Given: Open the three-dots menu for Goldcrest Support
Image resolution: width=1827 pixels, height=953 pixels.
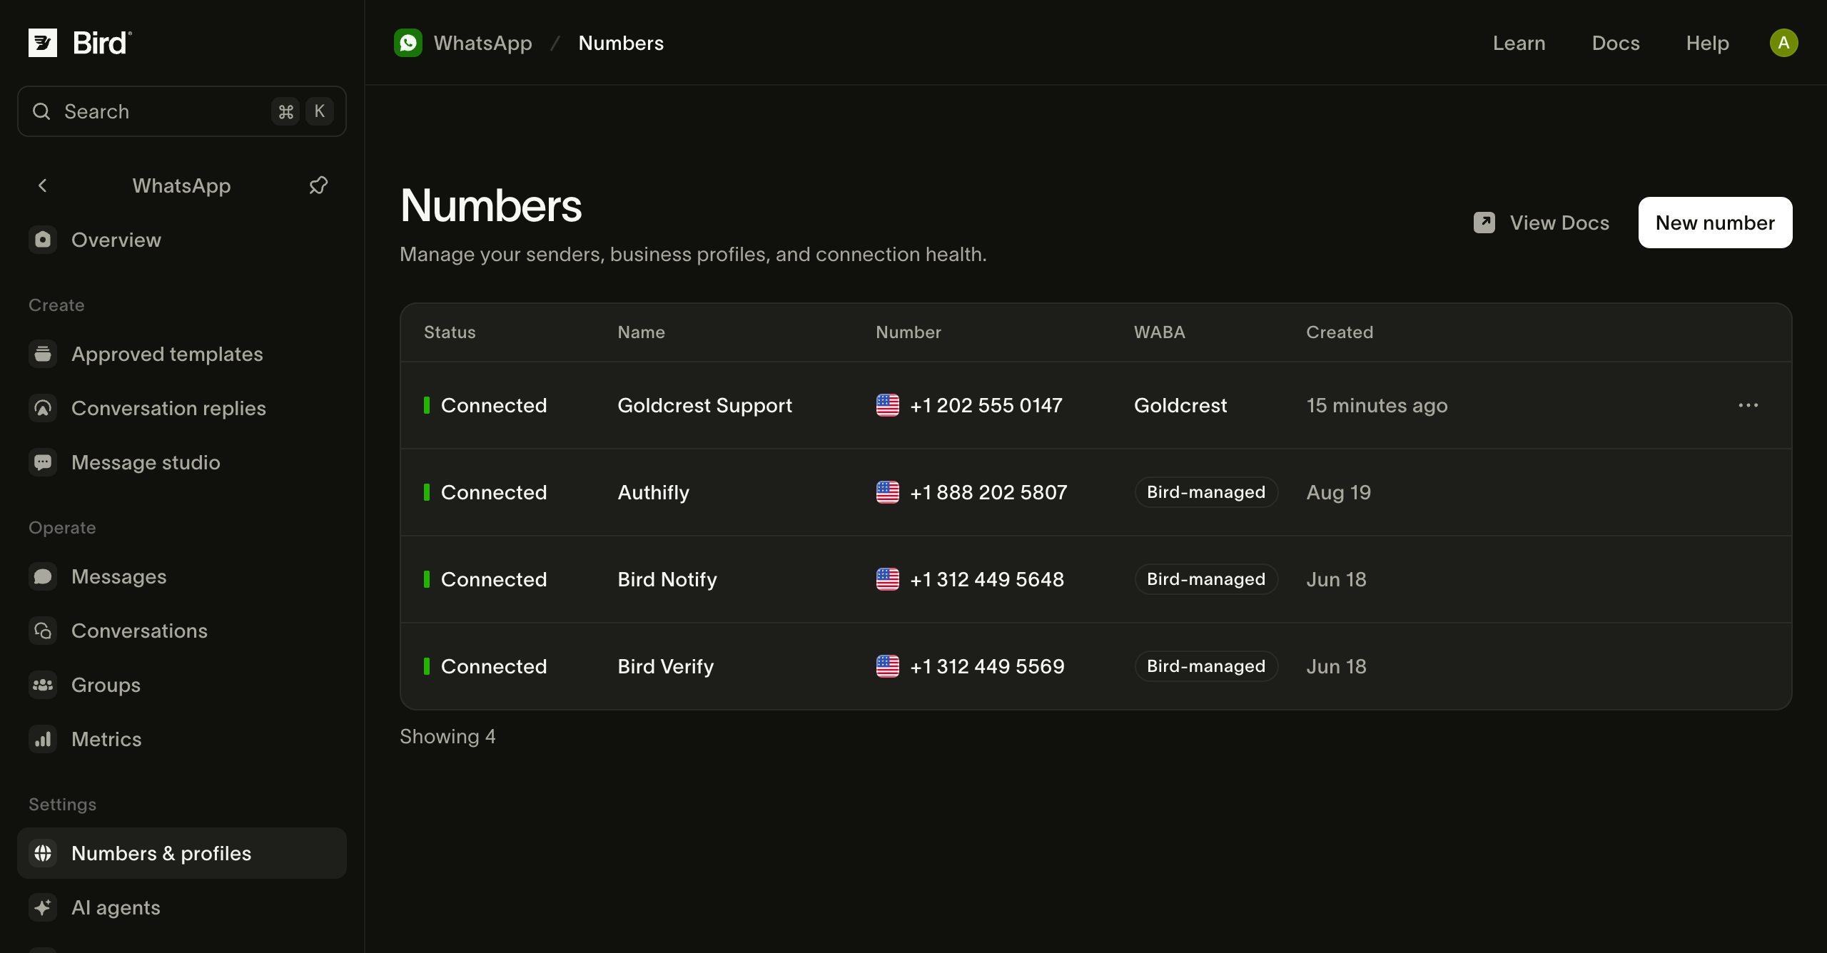Looking at the screenshot, I should [x=1748, y=405].
